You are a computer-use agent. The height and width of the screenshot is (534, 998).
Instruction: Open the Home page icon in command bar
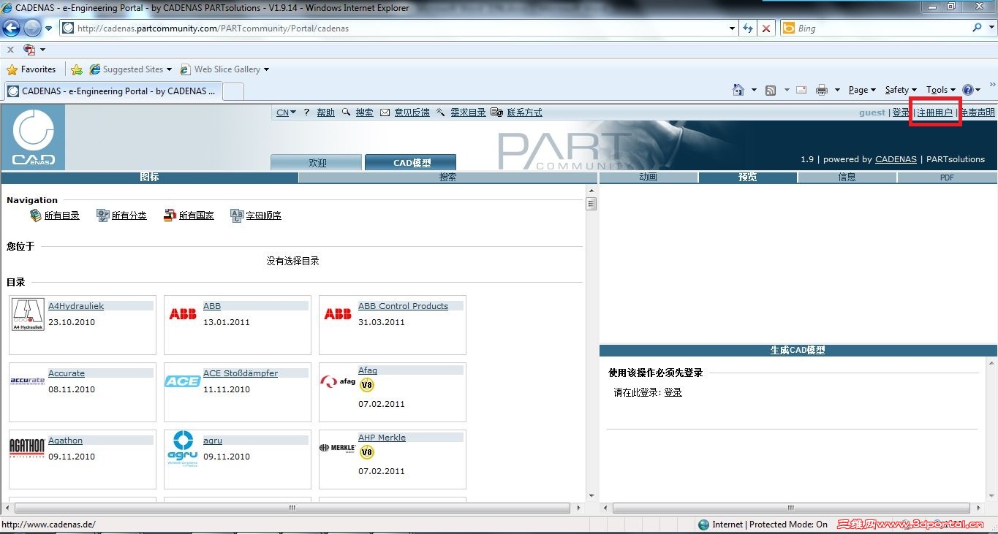739,90
